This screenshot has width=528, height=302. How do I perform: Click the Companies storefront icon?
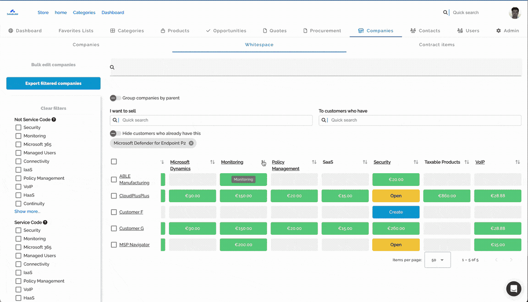[x=361, y=31]
